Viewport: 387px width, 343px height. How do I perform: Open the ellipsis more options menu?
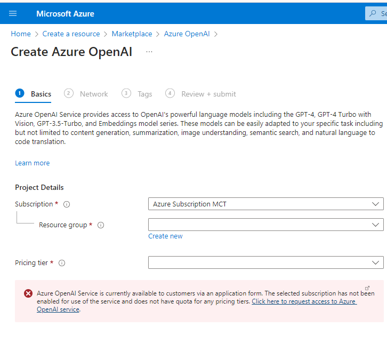point(149,52)
